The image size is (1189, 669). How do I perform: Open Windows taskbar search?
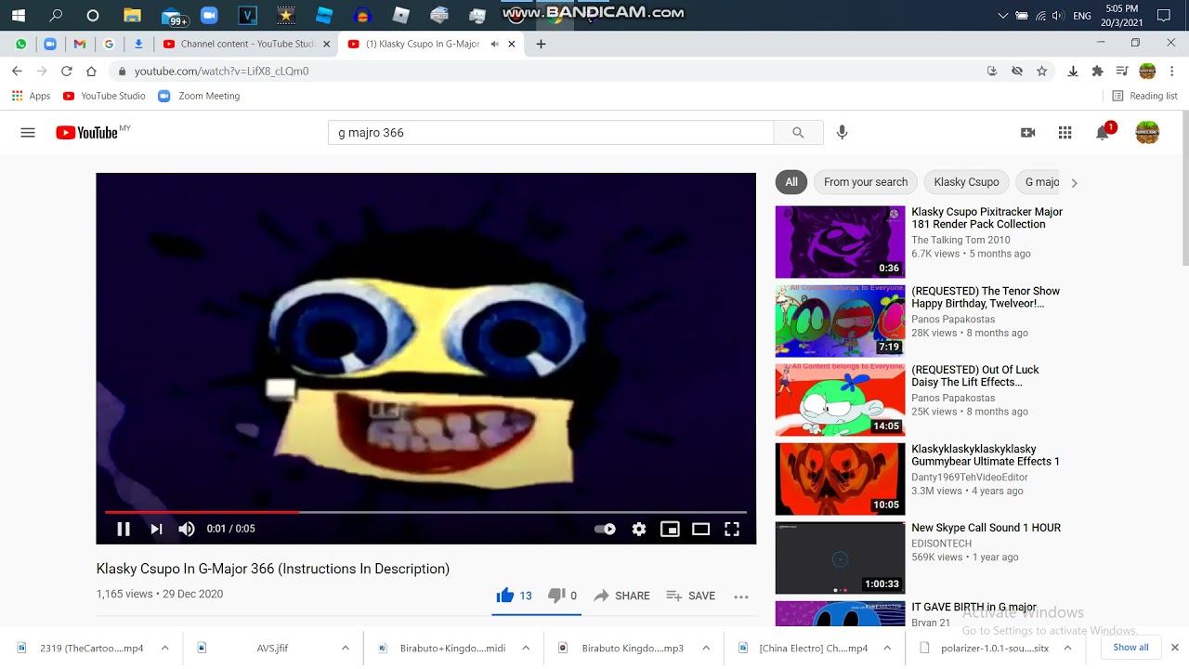56,15
